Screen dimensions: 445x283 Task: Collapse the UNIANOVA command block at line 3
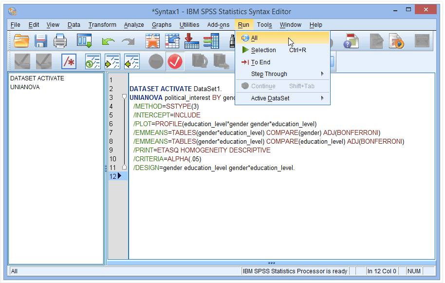coord(124,97)
